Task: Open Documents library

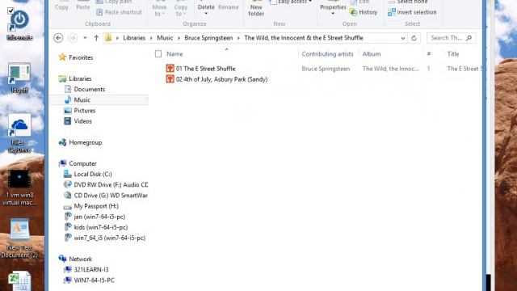Action: pos(90,89)
